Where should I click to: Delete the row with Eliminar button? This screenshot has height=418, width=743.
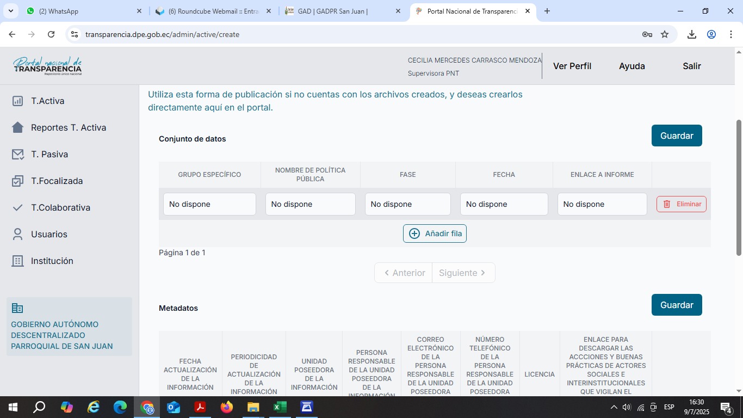pos(681,204)
